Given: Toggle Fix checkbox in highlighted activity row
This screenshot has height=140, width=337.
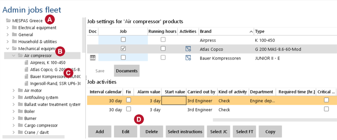Looking at the screenshot, I should (129, 100).
